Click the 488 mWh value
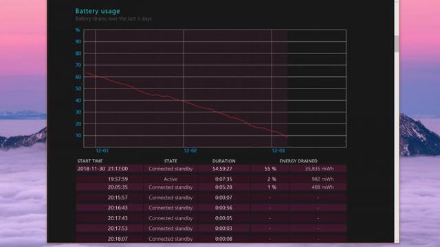 click(x=322, y=187)
